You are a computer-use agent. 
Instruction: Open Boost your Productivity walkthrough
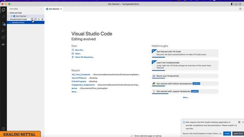pos(185,76)
